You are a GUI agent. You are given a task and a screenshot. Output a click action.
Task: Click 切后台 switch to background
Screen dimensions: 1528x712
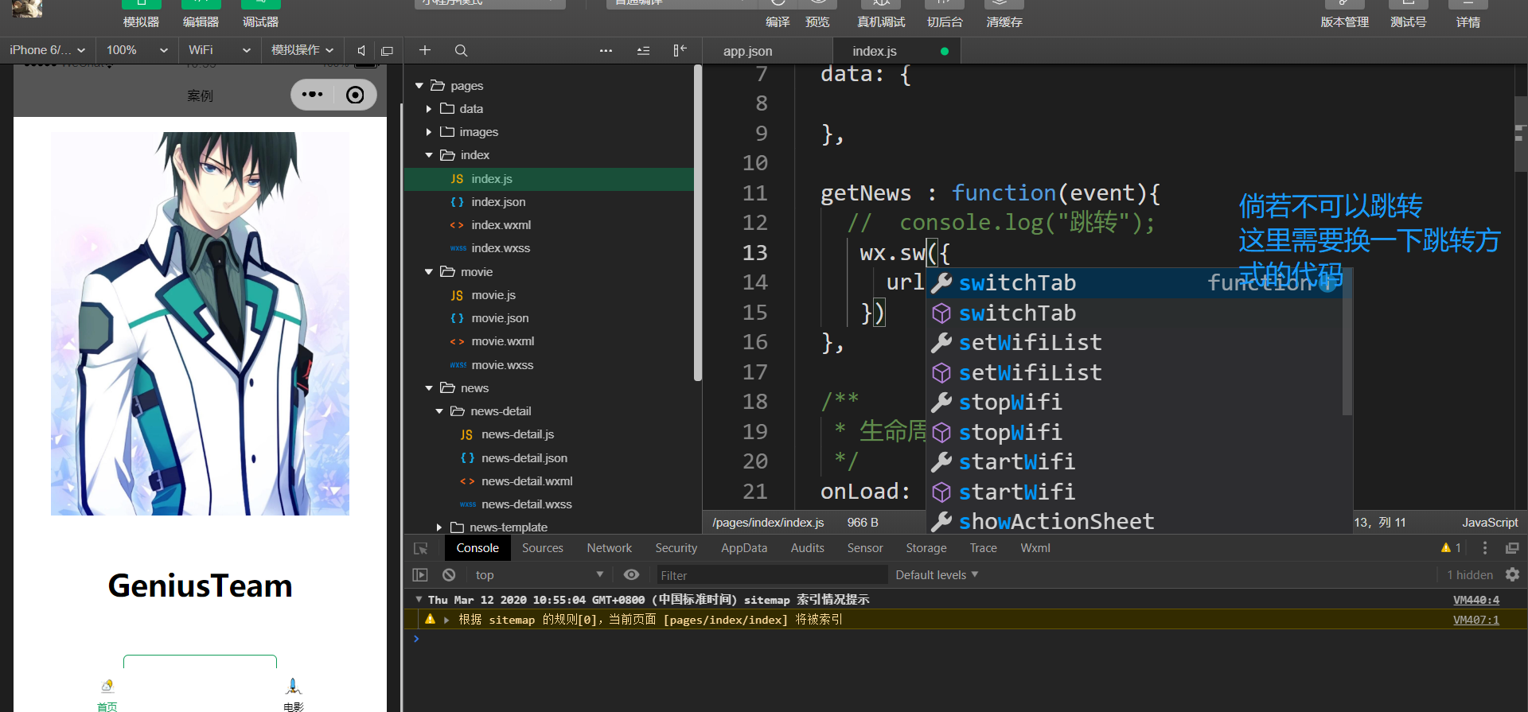pos(945,15)
